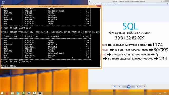Open the Печать dropdown in Photo Viewer
This screenshot has height=95, width=169.
click(97, 4)
